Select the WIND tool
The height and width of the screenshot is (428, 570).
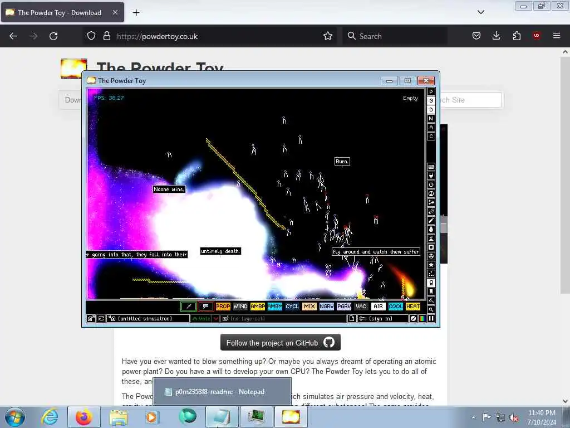pos(240,307)
